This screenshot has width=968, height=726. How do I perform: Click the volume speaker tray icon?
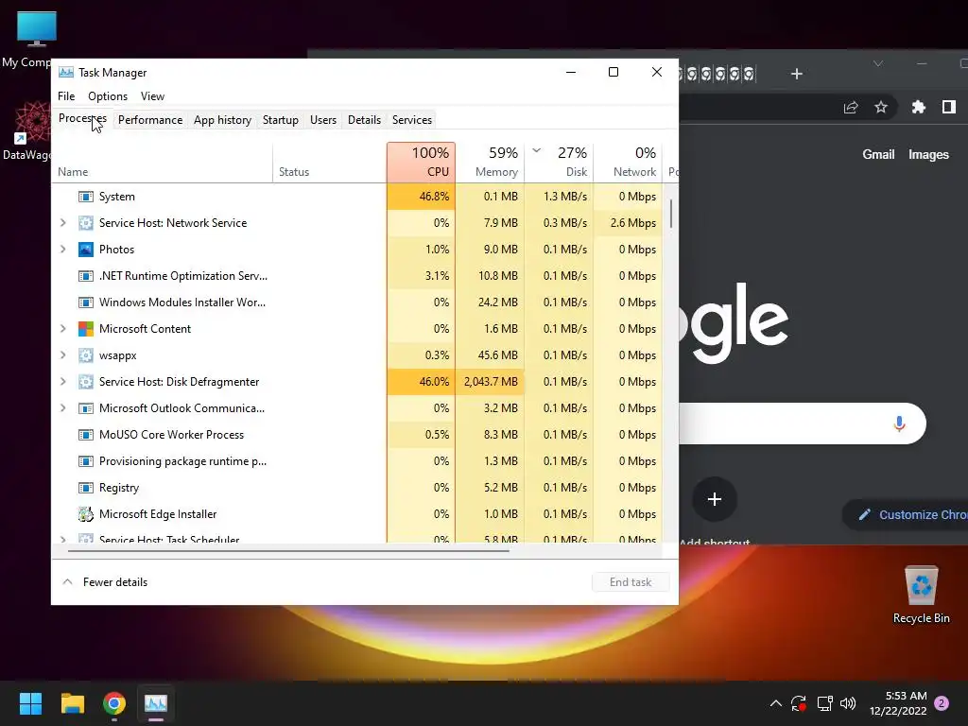[848, 703]
